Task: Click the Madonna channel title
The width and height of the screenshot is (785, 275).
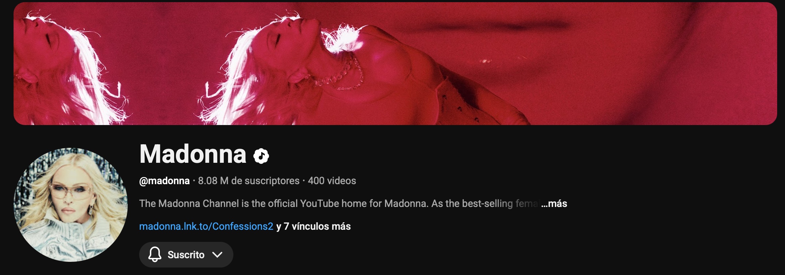Action: pyautogui.click(x=193, y=154)
